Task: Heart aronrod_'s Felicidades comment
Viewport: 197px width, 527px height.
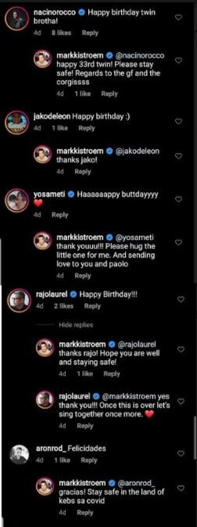Action: (x=181, y=453)
